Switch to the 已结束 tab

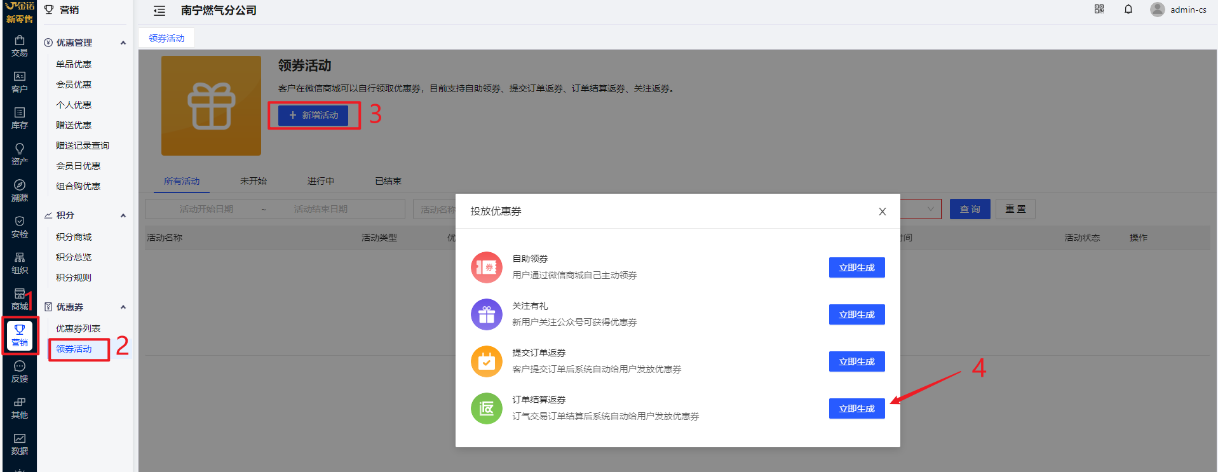coord(388,181)
